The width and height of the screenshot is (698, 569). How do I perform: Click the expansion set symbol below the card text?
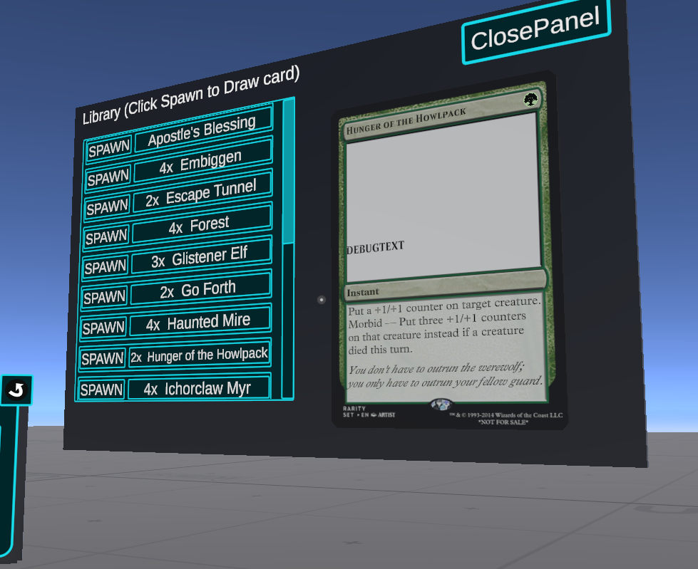click(441, 404)
